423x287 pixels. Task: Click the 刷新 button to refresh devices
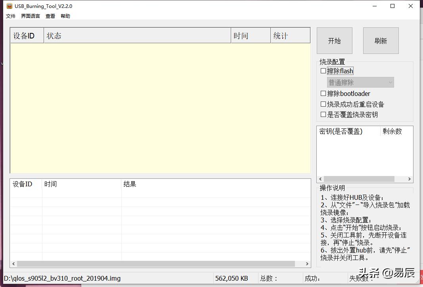(x=380, y=40)
